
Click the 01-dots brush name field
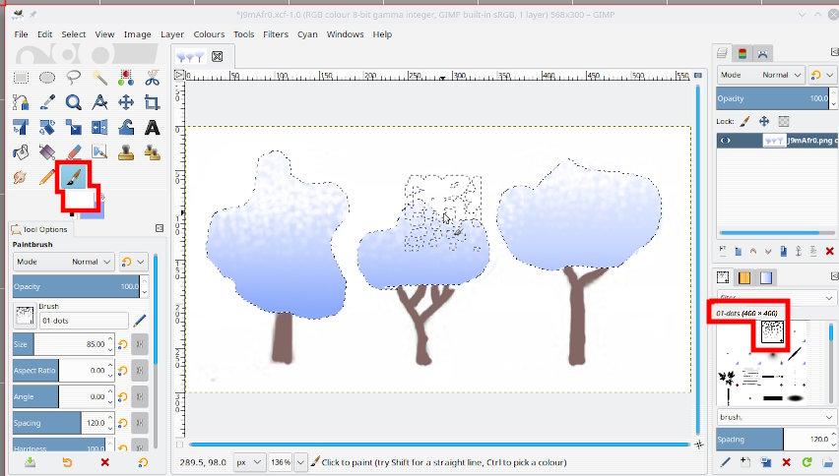coord(82,320)
